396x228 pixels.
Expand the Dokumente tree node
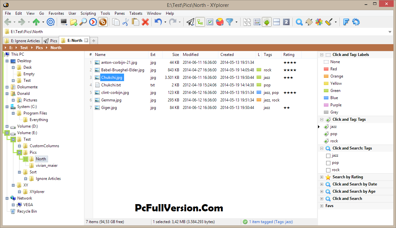(7, 87)
